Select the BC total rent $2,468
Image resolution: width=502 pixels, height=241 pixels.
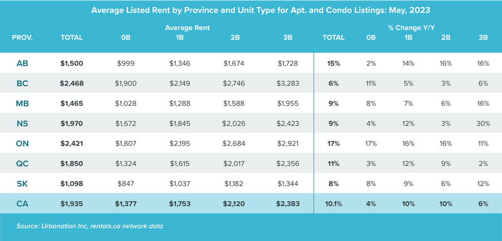tap(72, 83)
